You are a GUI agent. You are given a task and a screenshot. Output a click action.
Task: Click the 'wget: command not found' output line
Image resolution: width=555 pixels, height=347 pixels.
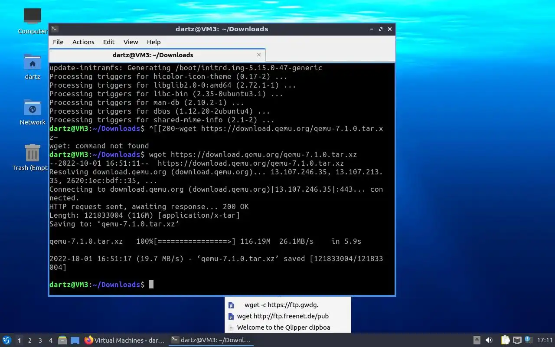point(99,146)
